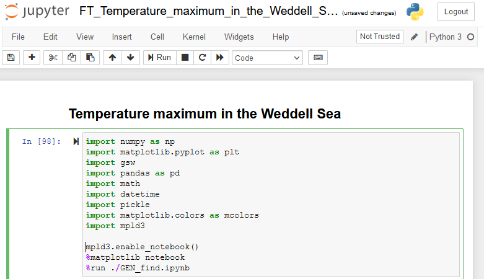Click the save and checkpoint icon
Viewport: 484px width, 279px height.
click(x=11, y=58)
